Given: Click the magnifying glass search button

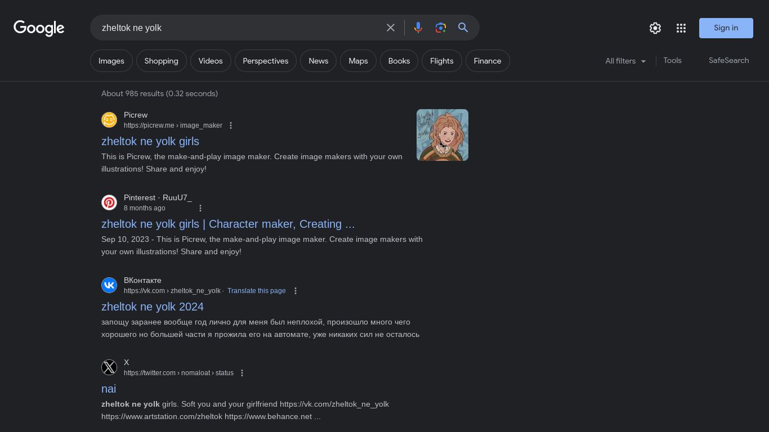Looking at the screenshot, I should coord(463,28).
